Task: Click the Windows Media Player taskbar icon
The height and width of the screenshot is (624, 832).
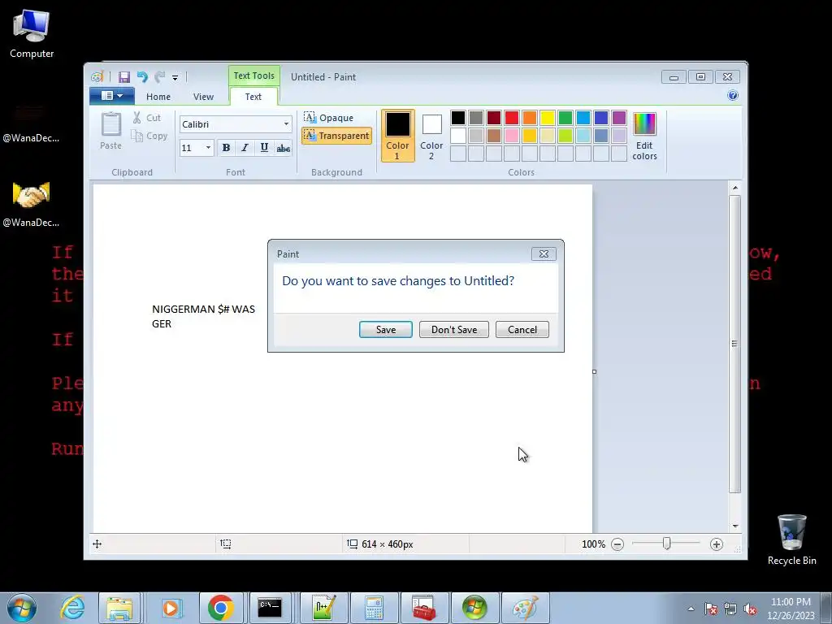Action: coord(171,608)
